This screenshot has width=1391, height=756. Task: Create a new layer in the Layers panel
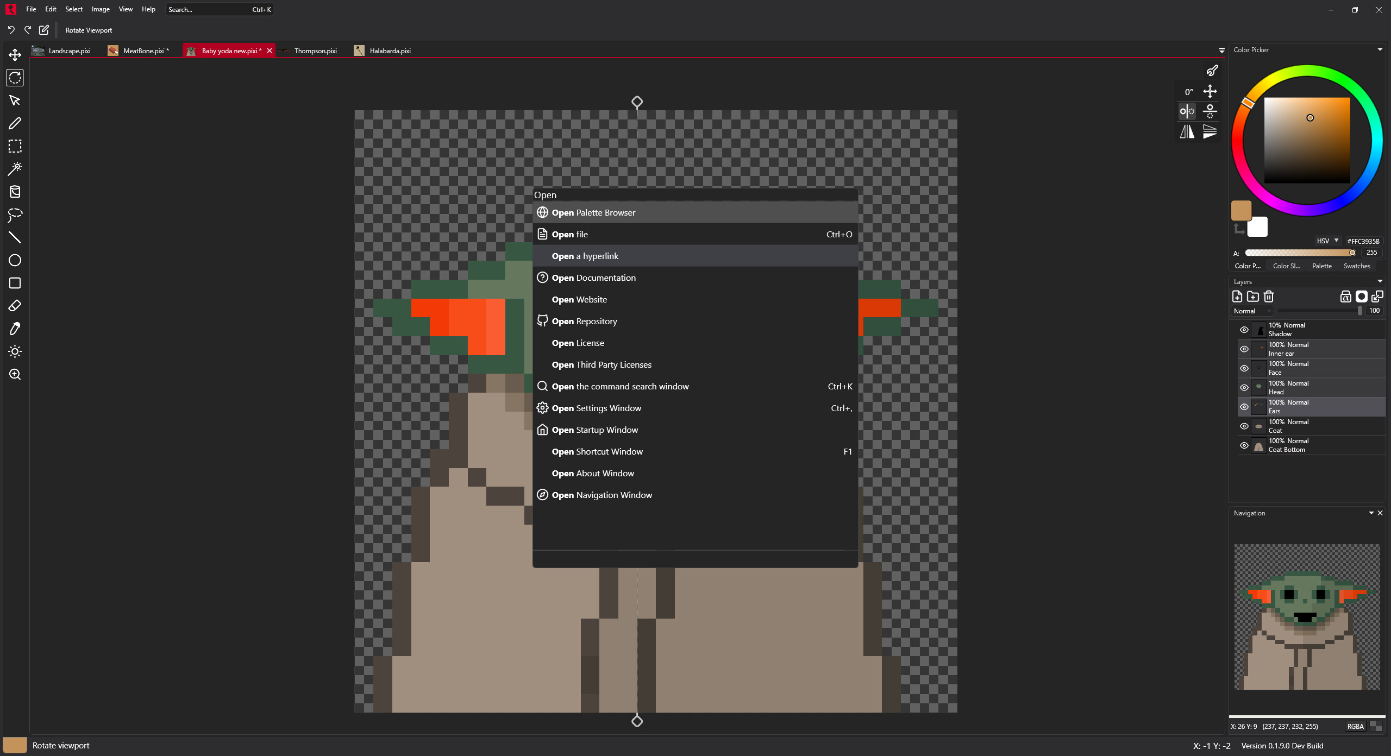(x=1237, y=297)
